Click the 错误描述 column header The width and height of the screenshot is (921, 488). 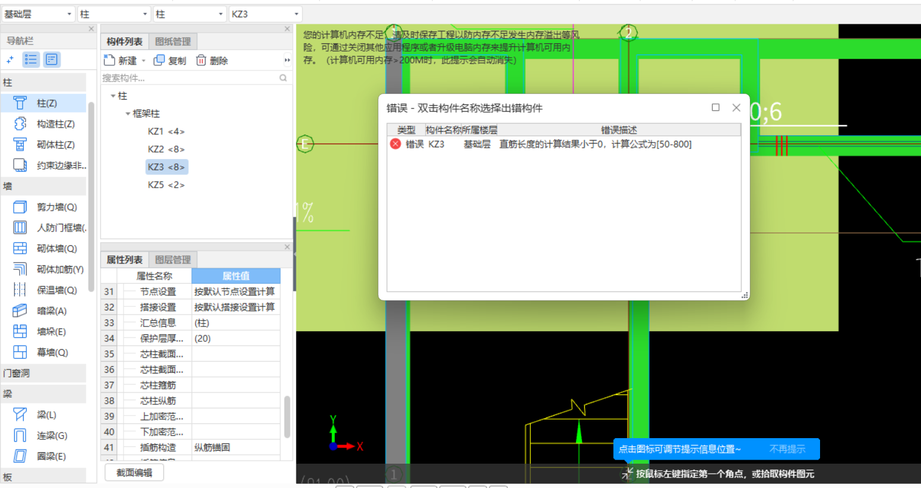619,130
